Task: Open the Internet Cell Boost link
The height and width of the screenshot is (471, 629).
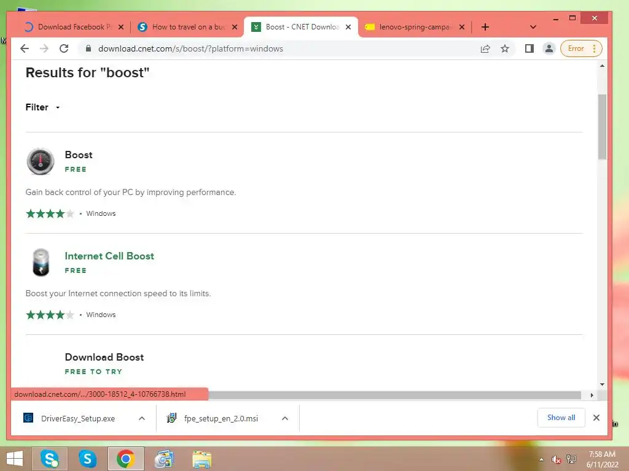Action: (x=109, y=256)
